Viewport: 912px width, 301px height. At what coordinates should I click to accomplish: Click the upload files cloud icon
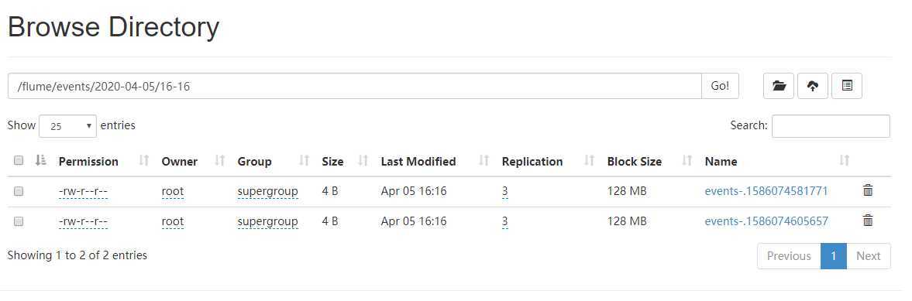[x=813, y=86]
